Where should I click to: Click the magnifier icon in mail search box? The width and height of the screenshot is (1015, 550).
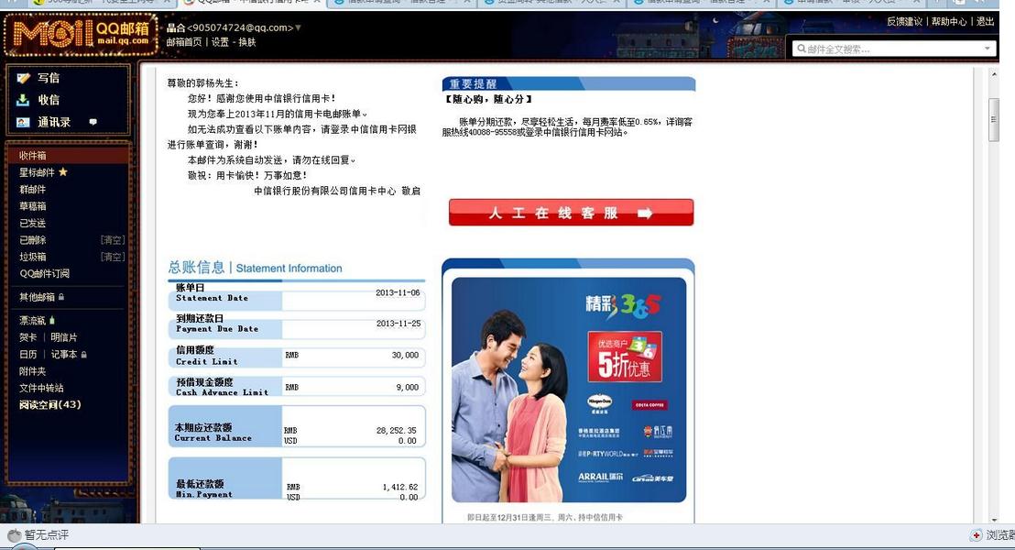tap(802, 49)
